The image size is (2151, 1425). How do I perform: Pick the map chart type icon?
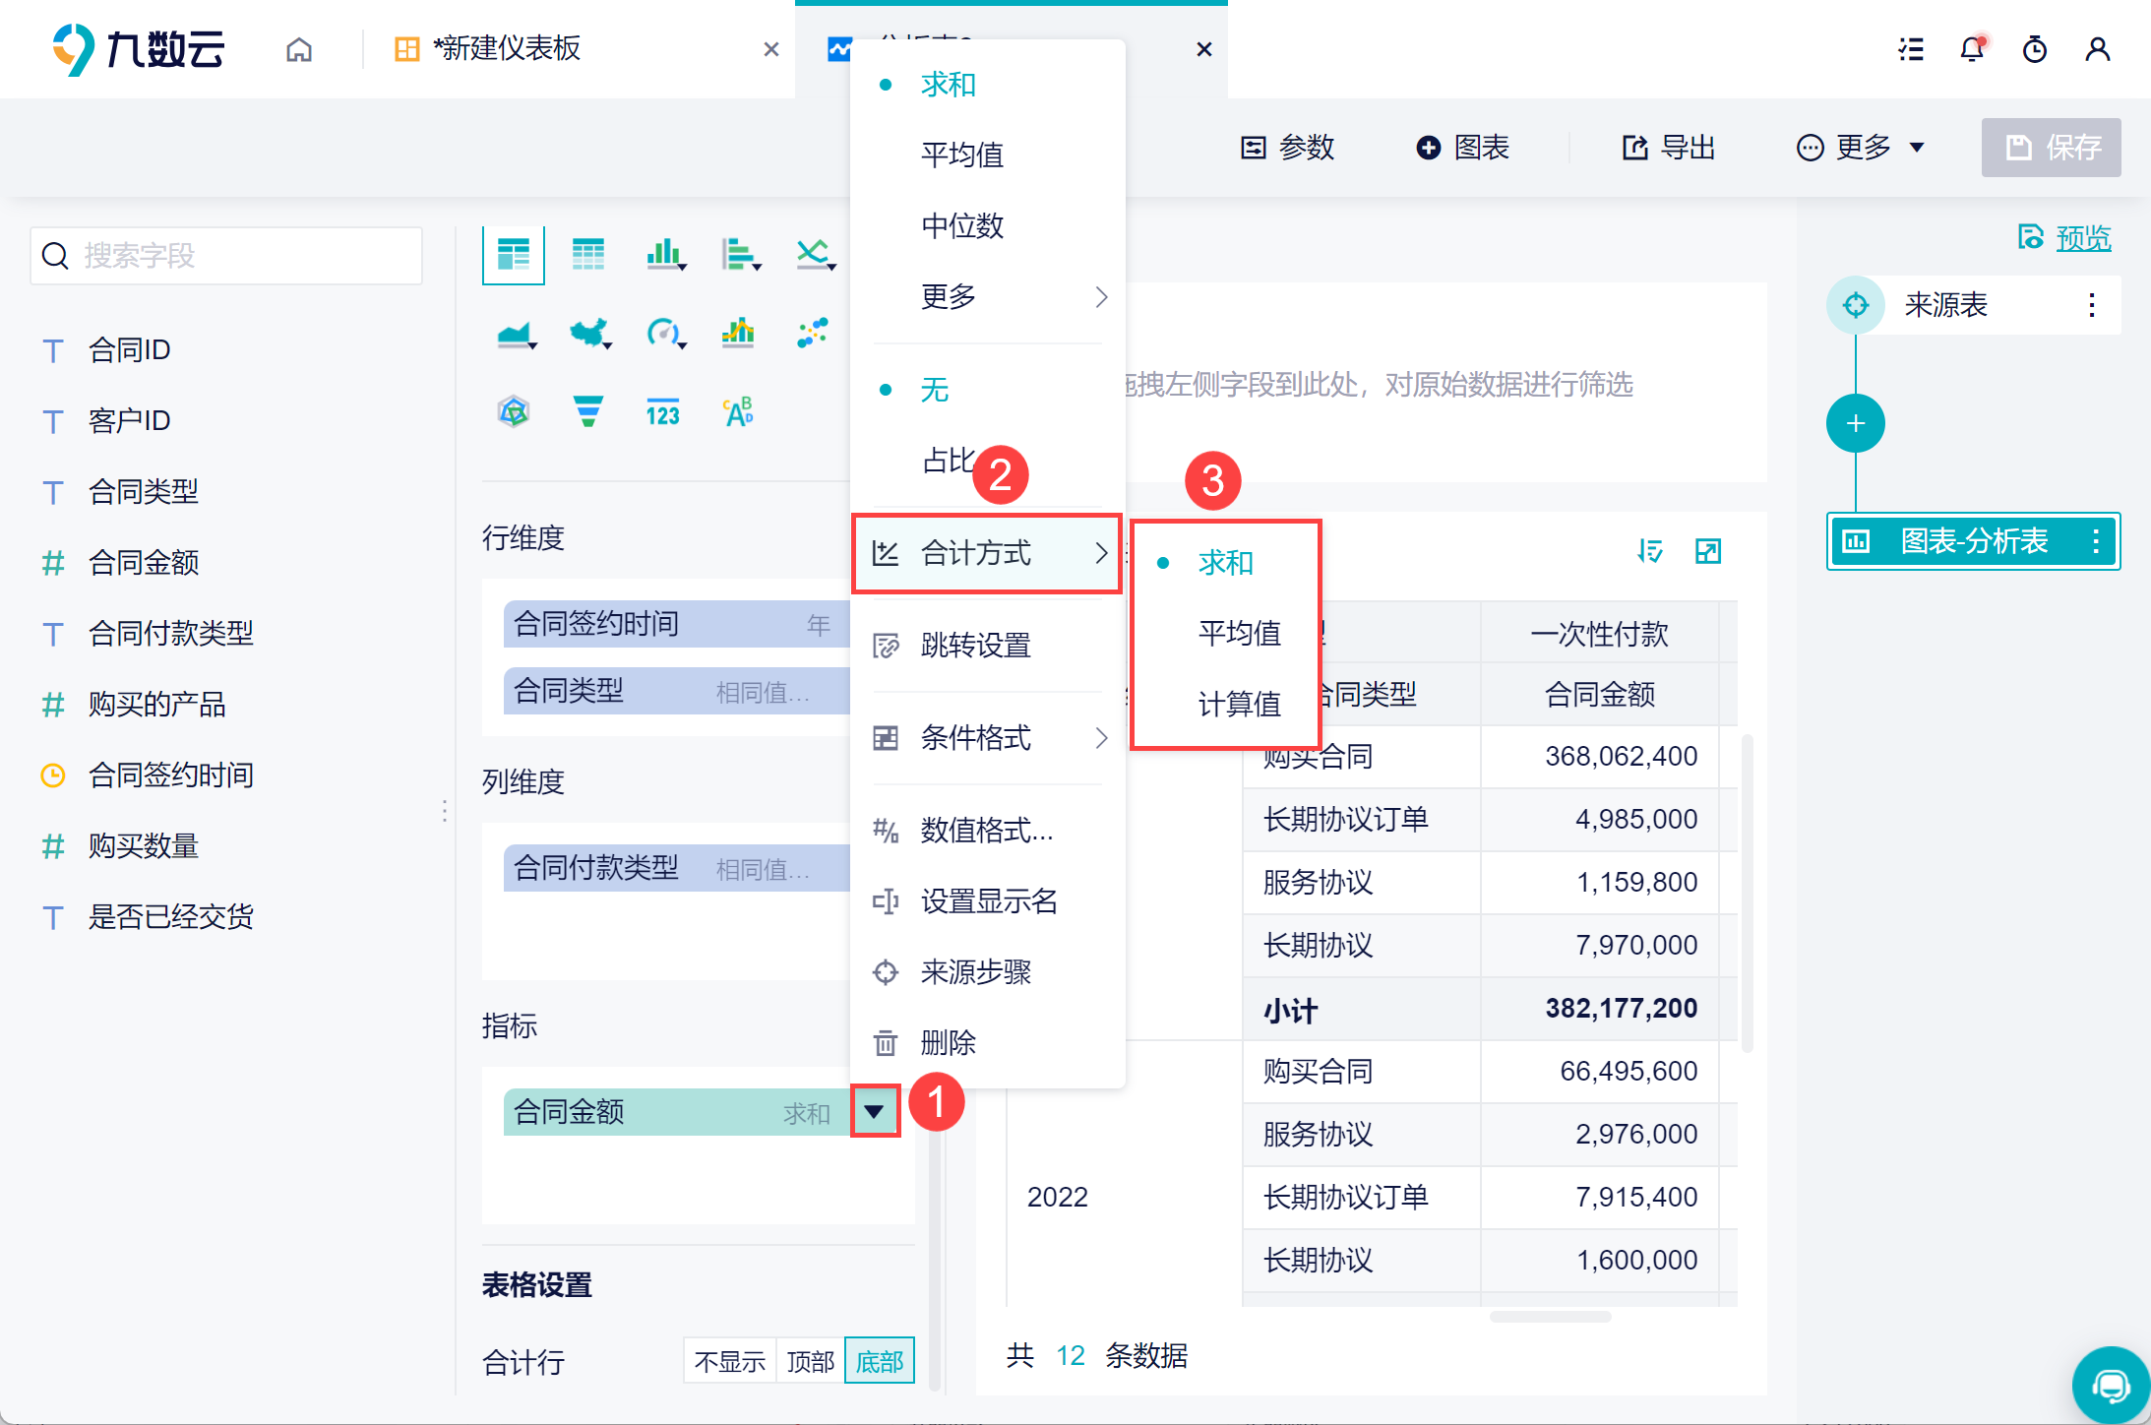[588, 334]
